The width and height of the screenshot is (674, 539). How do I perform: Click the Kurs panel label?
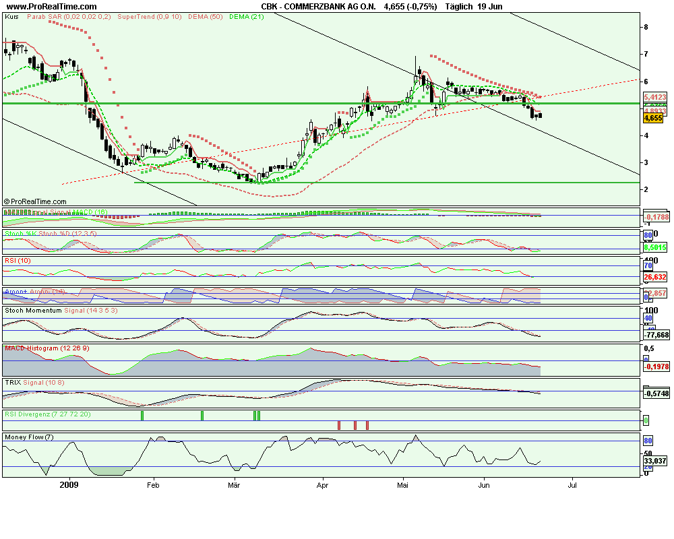point(11,17)
